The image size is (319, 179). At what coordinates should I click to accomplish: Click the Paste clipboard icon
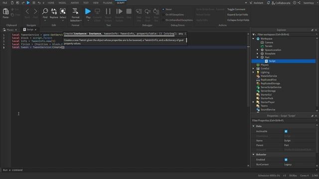(5, 12)
